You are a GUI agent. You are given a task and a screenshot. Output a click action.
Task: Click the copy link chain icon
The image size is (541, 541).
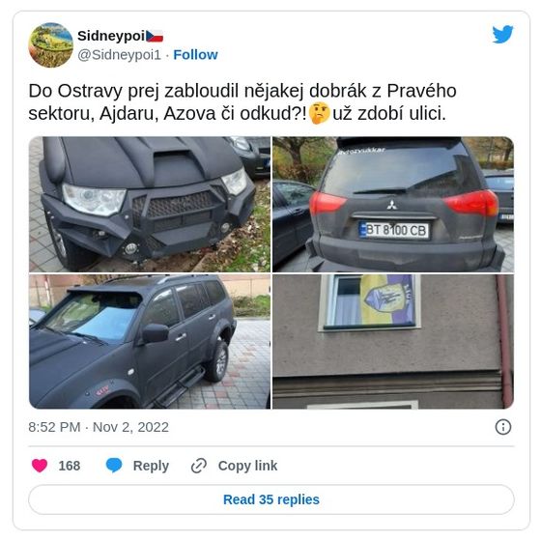click(199, 466)
